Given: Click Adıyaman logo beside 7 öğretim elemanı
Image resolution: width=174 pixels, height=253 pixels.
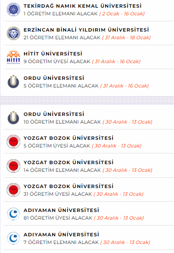Looking at the screenshot, I should (x=13, y=238).
